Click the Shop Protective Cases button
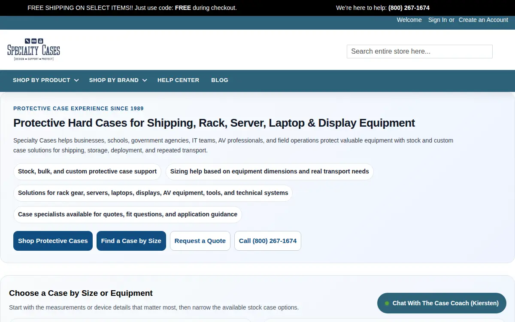This screenshot has width=515, height=322. pyautogui.click(x=53, y=241)
